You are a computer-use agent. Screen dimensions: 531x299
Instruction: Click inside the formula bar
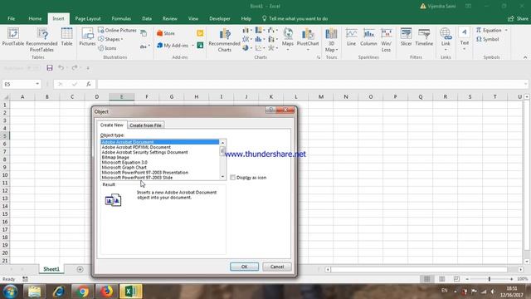pyautogui.click(x=312, y=84)
